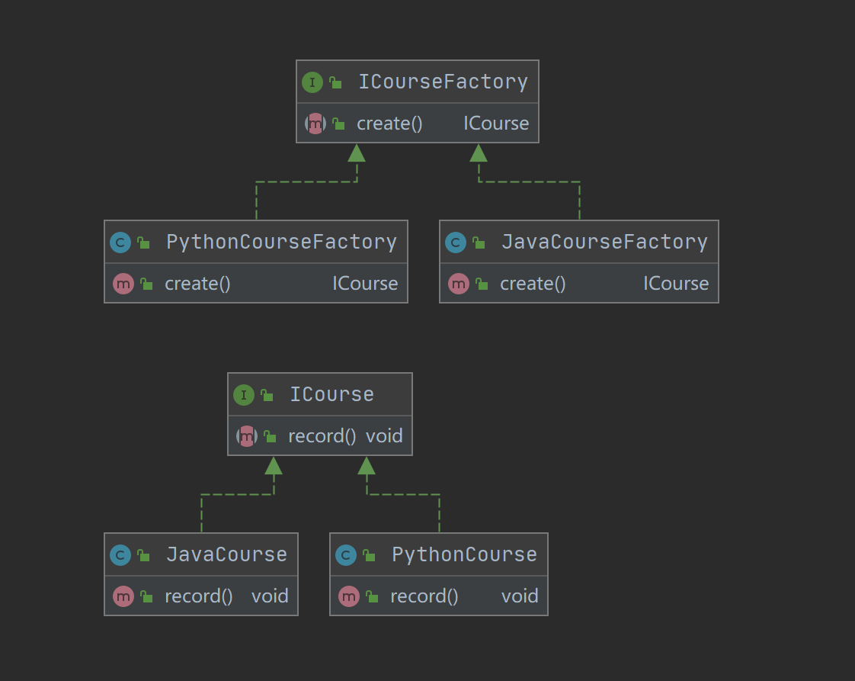Click the method icon in PythonCourseFactory

(x=123, y=284)
